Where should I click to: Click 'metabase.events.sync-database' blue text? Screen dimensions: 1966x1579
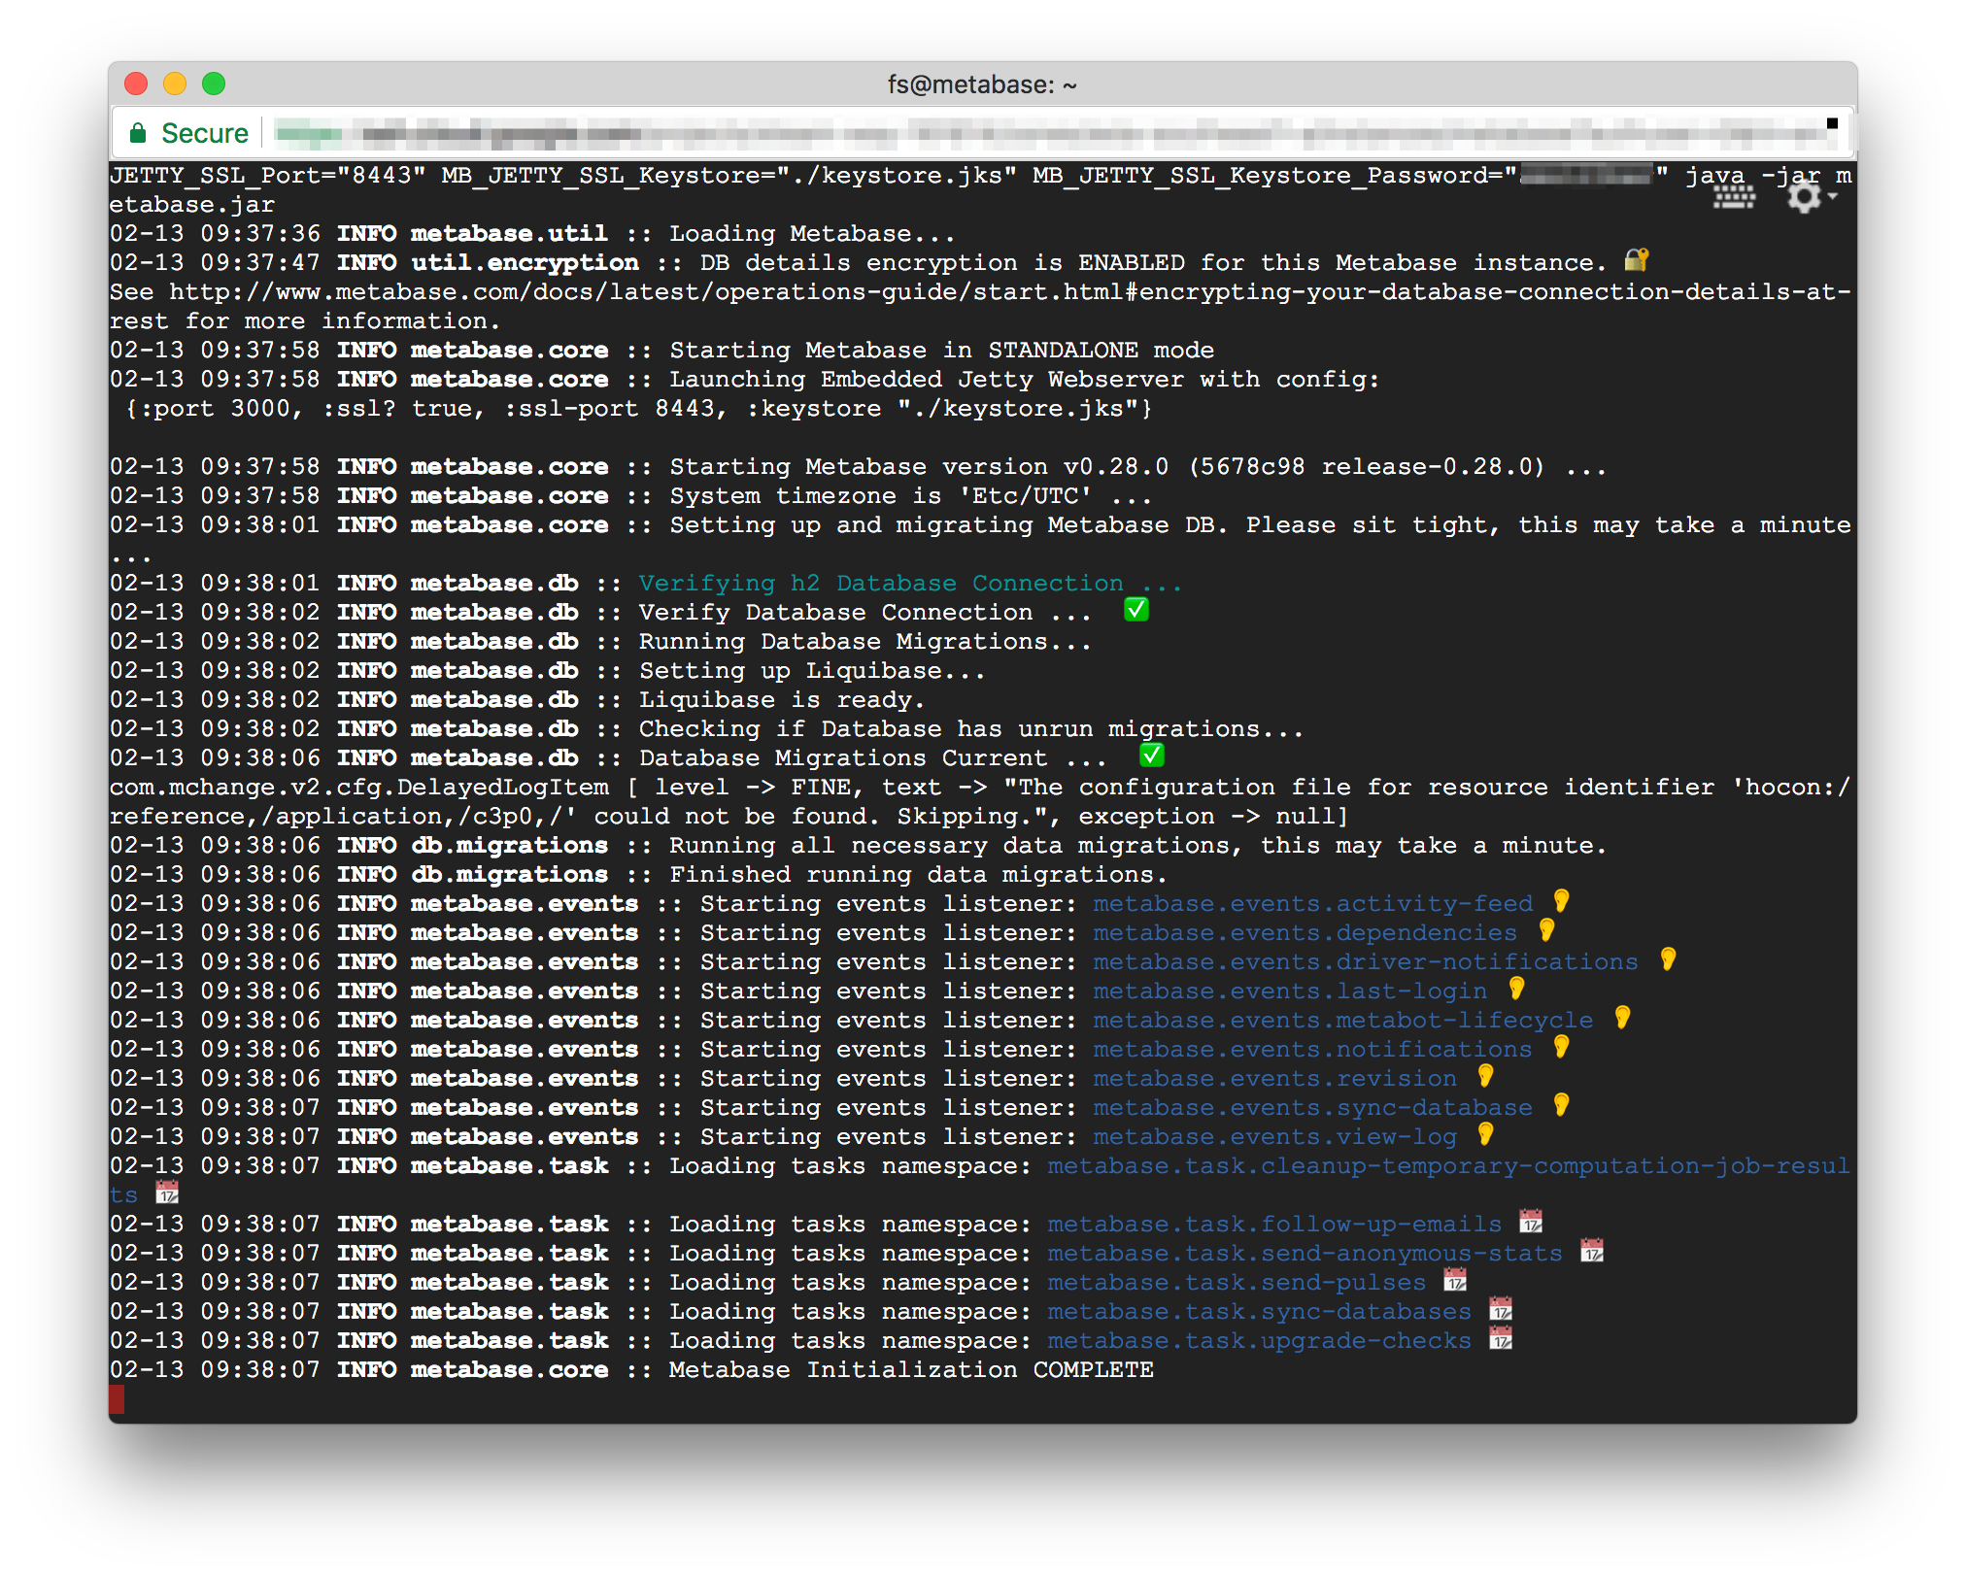(x=1312, y=1108)
